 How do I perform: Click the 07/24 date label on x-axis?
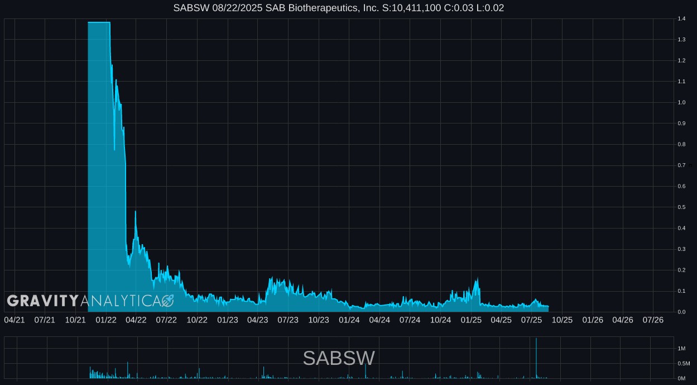pyautogui.click(x=410, y=320)
